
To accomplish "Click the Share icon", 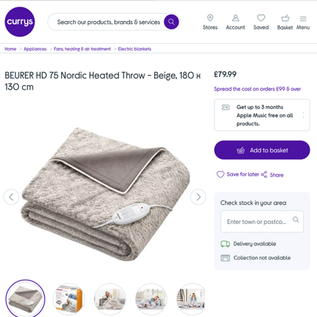I will [264, 175].
